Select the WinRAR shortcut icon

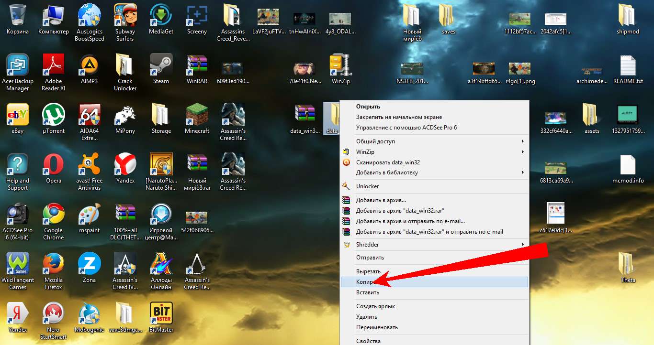point(197,65)
